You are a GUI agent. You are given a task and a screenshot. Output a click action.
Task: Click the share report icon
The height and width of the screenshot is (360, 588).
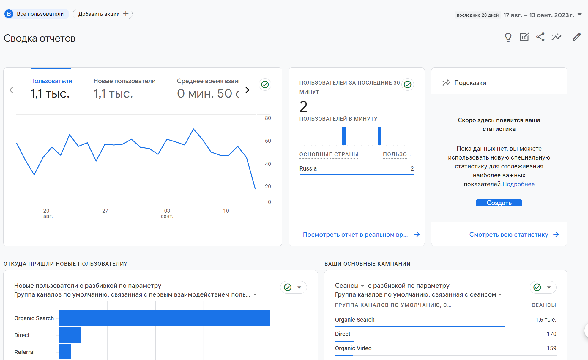(x=540, y=37)
